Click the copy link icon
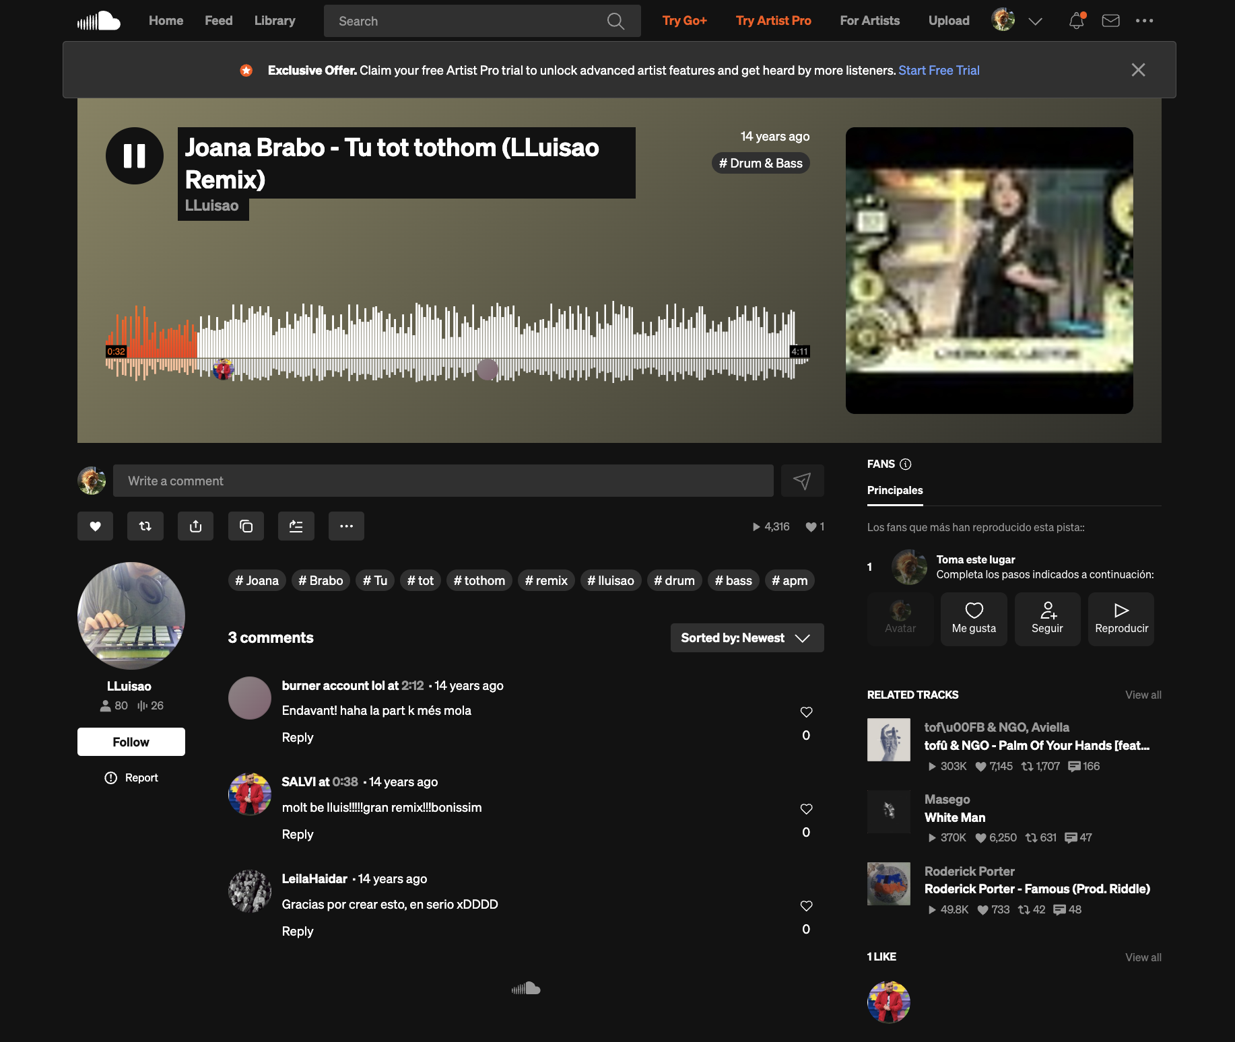 [x=246, y=526]
